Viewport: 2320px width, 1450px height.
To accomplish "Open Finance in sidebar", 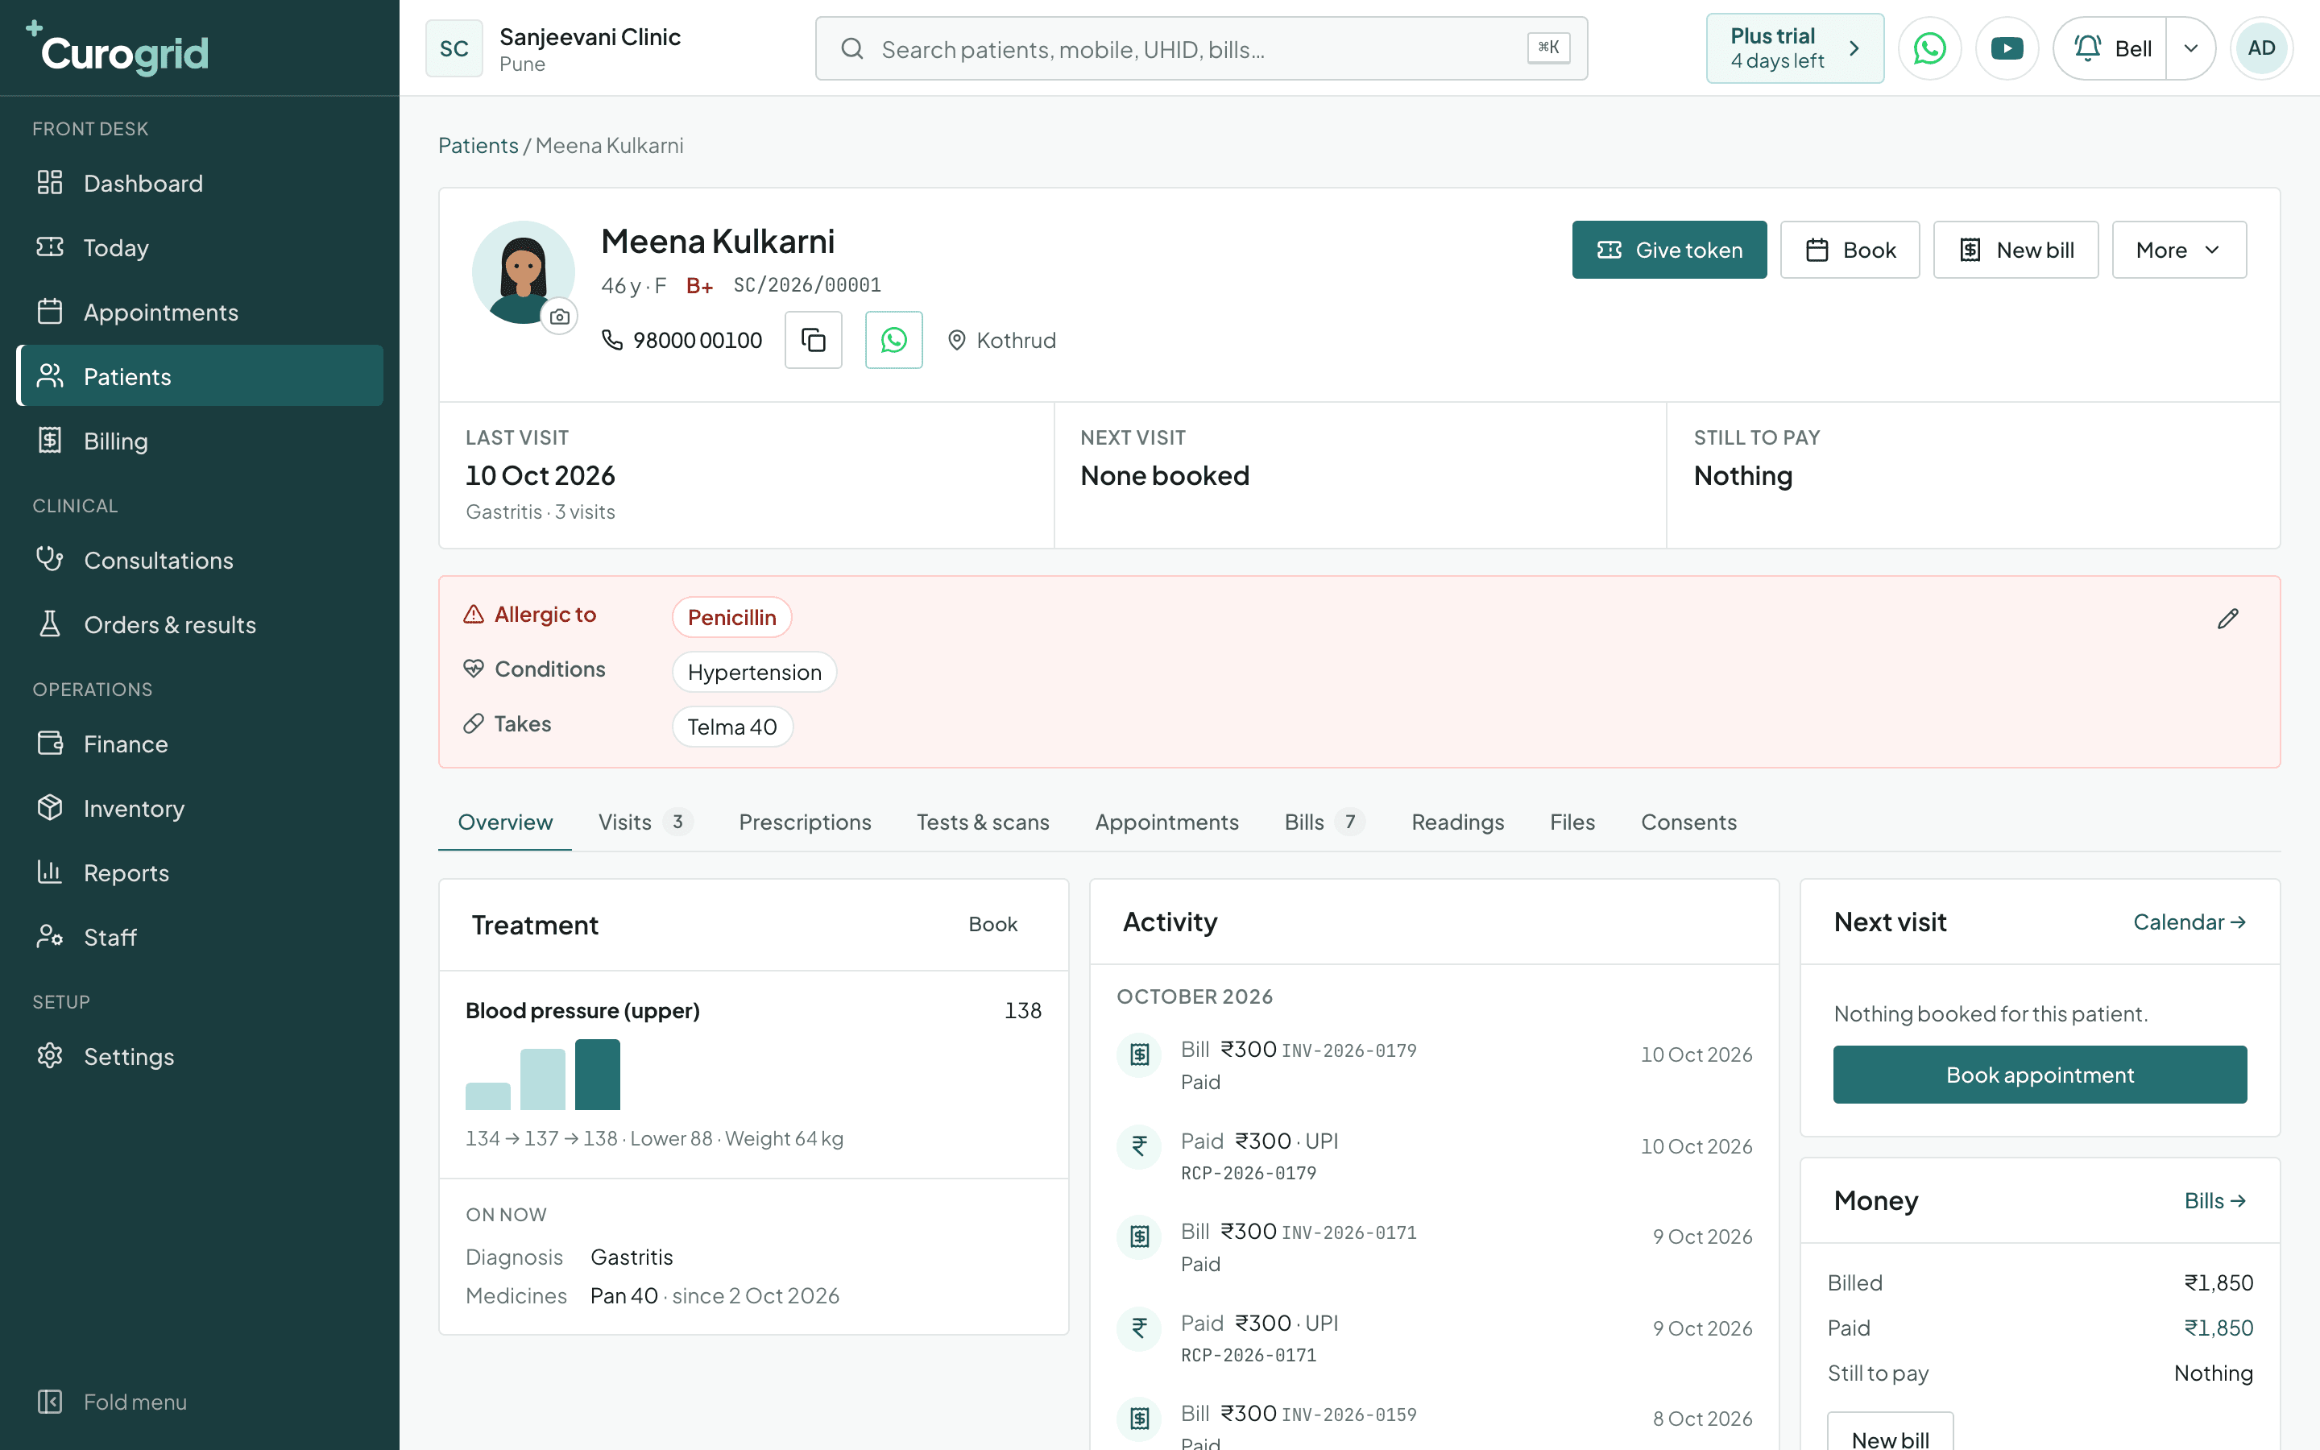I will click(200, 744).
